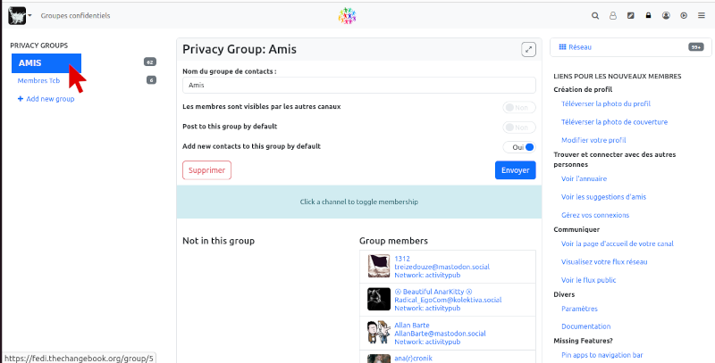The image size is (715, 363).
Task: Click the padlock privacy groups icon
Action: click(x=649, y=15)
